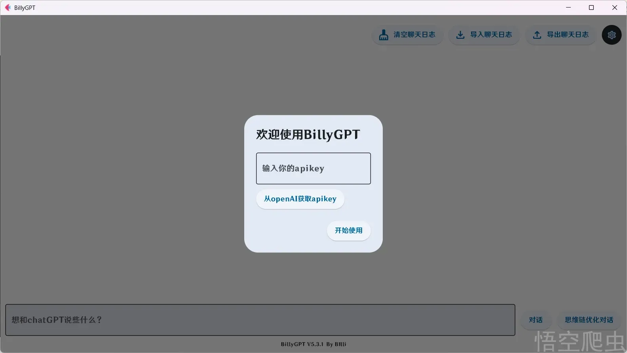
Task: Click the download icon for importing chat log
Action: 460,35
